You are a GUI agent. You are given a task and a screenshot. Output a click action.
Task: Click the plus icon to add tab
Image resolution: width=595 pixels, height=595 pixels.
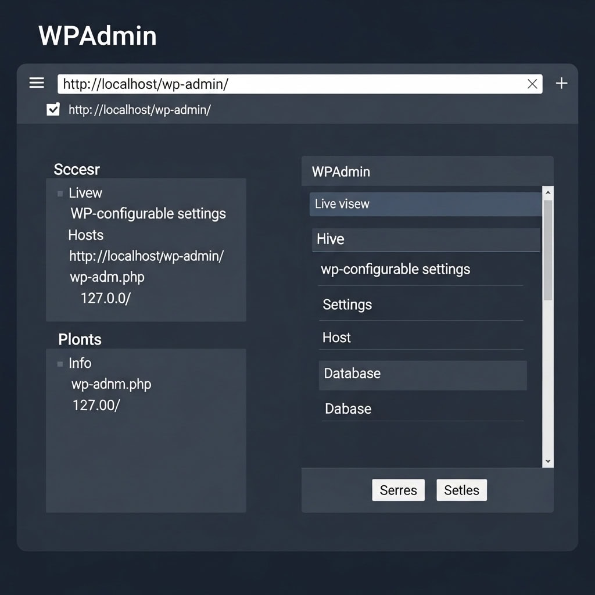click(x=561, y=84)
